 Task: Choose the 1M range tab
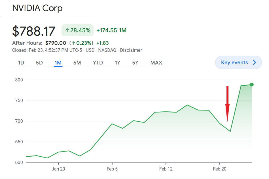pyautogui.click(x=58, y=63)
